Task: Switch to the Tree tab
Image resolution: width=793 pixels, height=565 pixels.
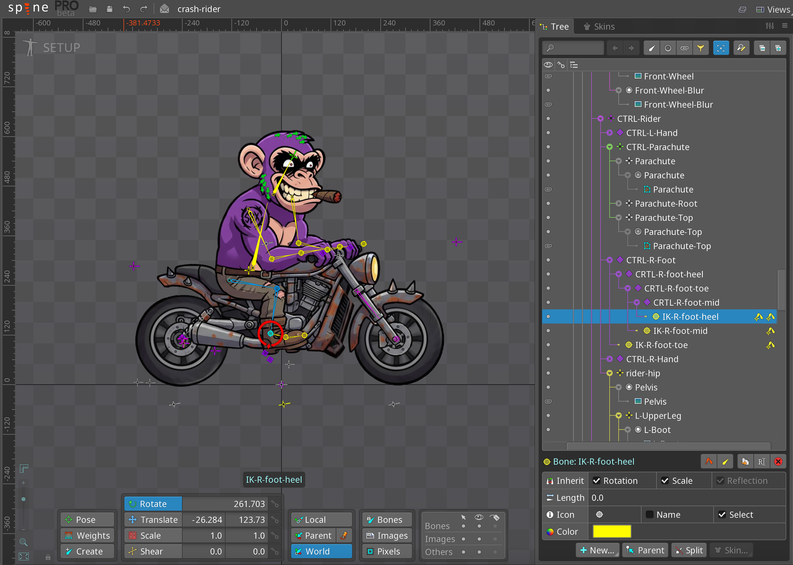Action: 555,26
